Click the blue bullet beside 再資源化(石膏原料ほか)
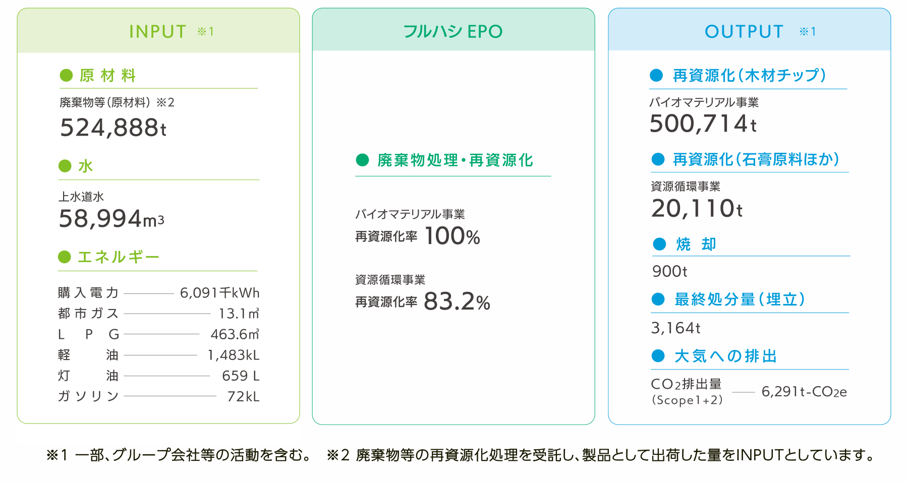This screenshot has height=484, width=908. coord(658,159)
